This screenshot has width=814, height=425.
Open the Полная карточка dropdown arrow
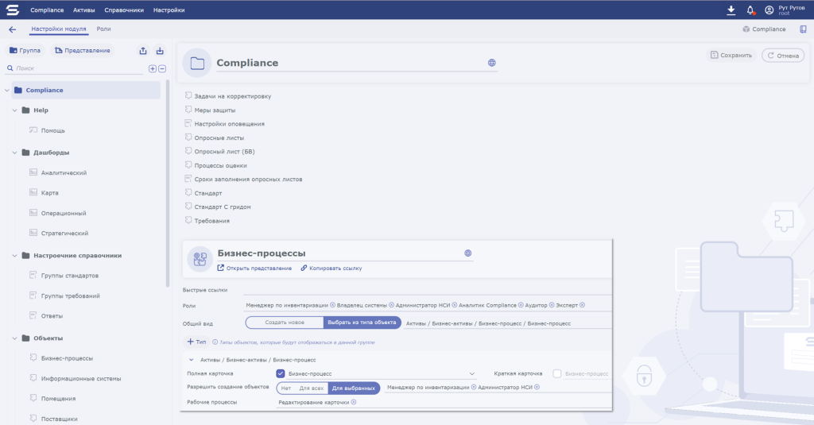[472, 373]
